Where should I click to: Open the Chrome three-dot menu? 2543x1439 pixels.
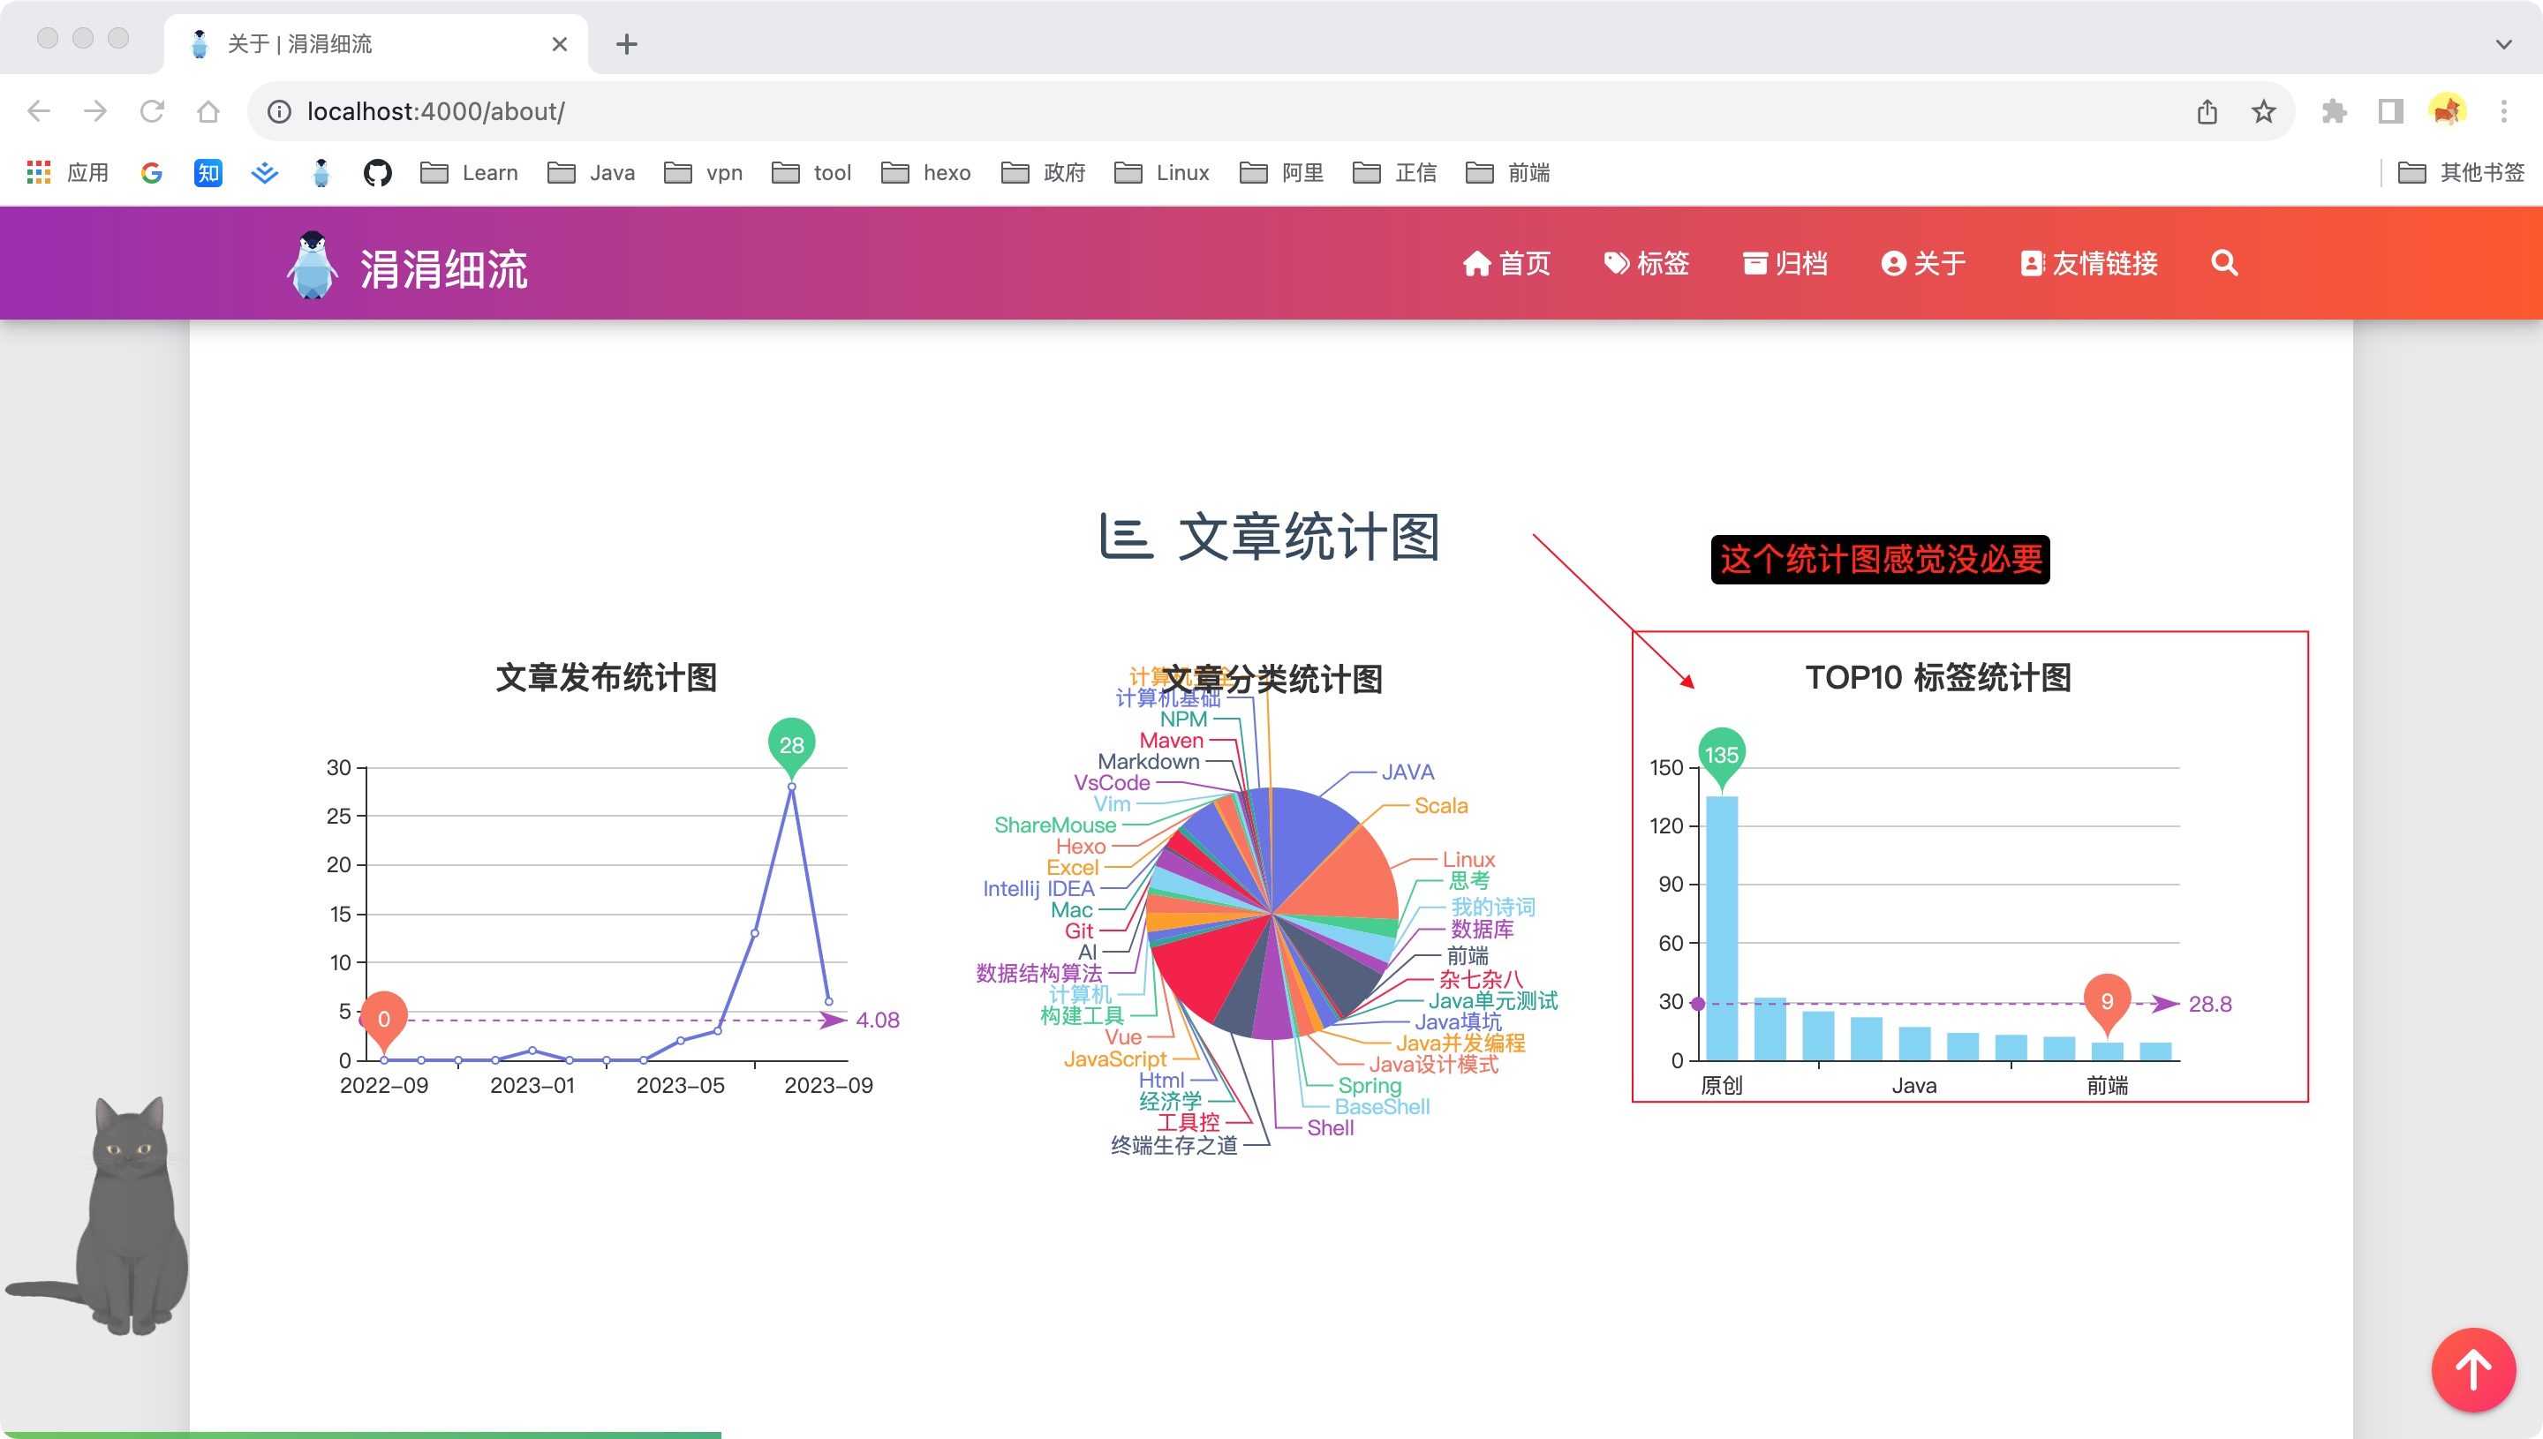pyautogui.click(x=2502, y=112)
